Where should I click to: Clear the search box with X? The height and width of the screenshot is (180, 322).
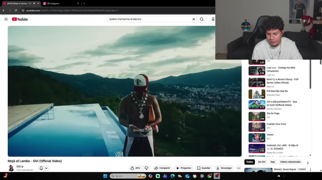pos(194,19)
